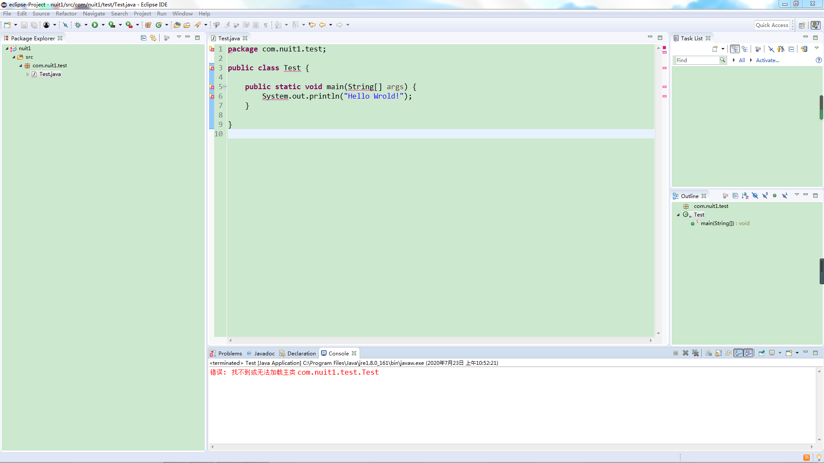Image resolution: width=824 pixels, height=463 pixels.
Task: Collapse all in Task List
Action: tap(791, 49)
